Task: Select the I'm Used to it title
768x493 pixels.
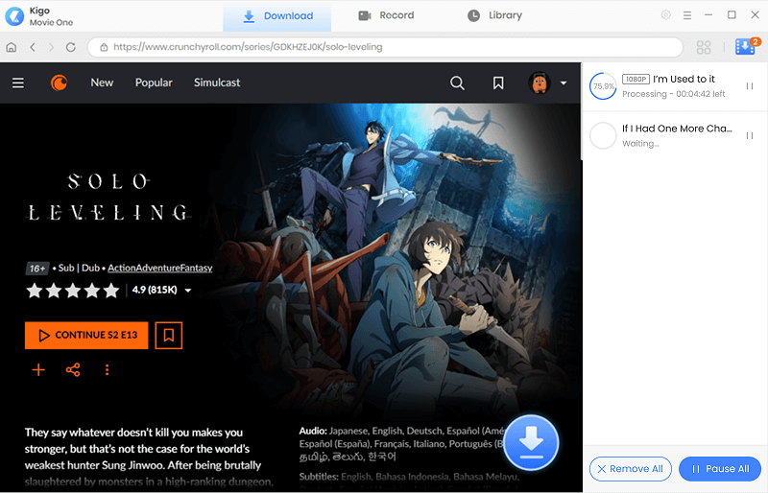Action: (x=684, y=79)
